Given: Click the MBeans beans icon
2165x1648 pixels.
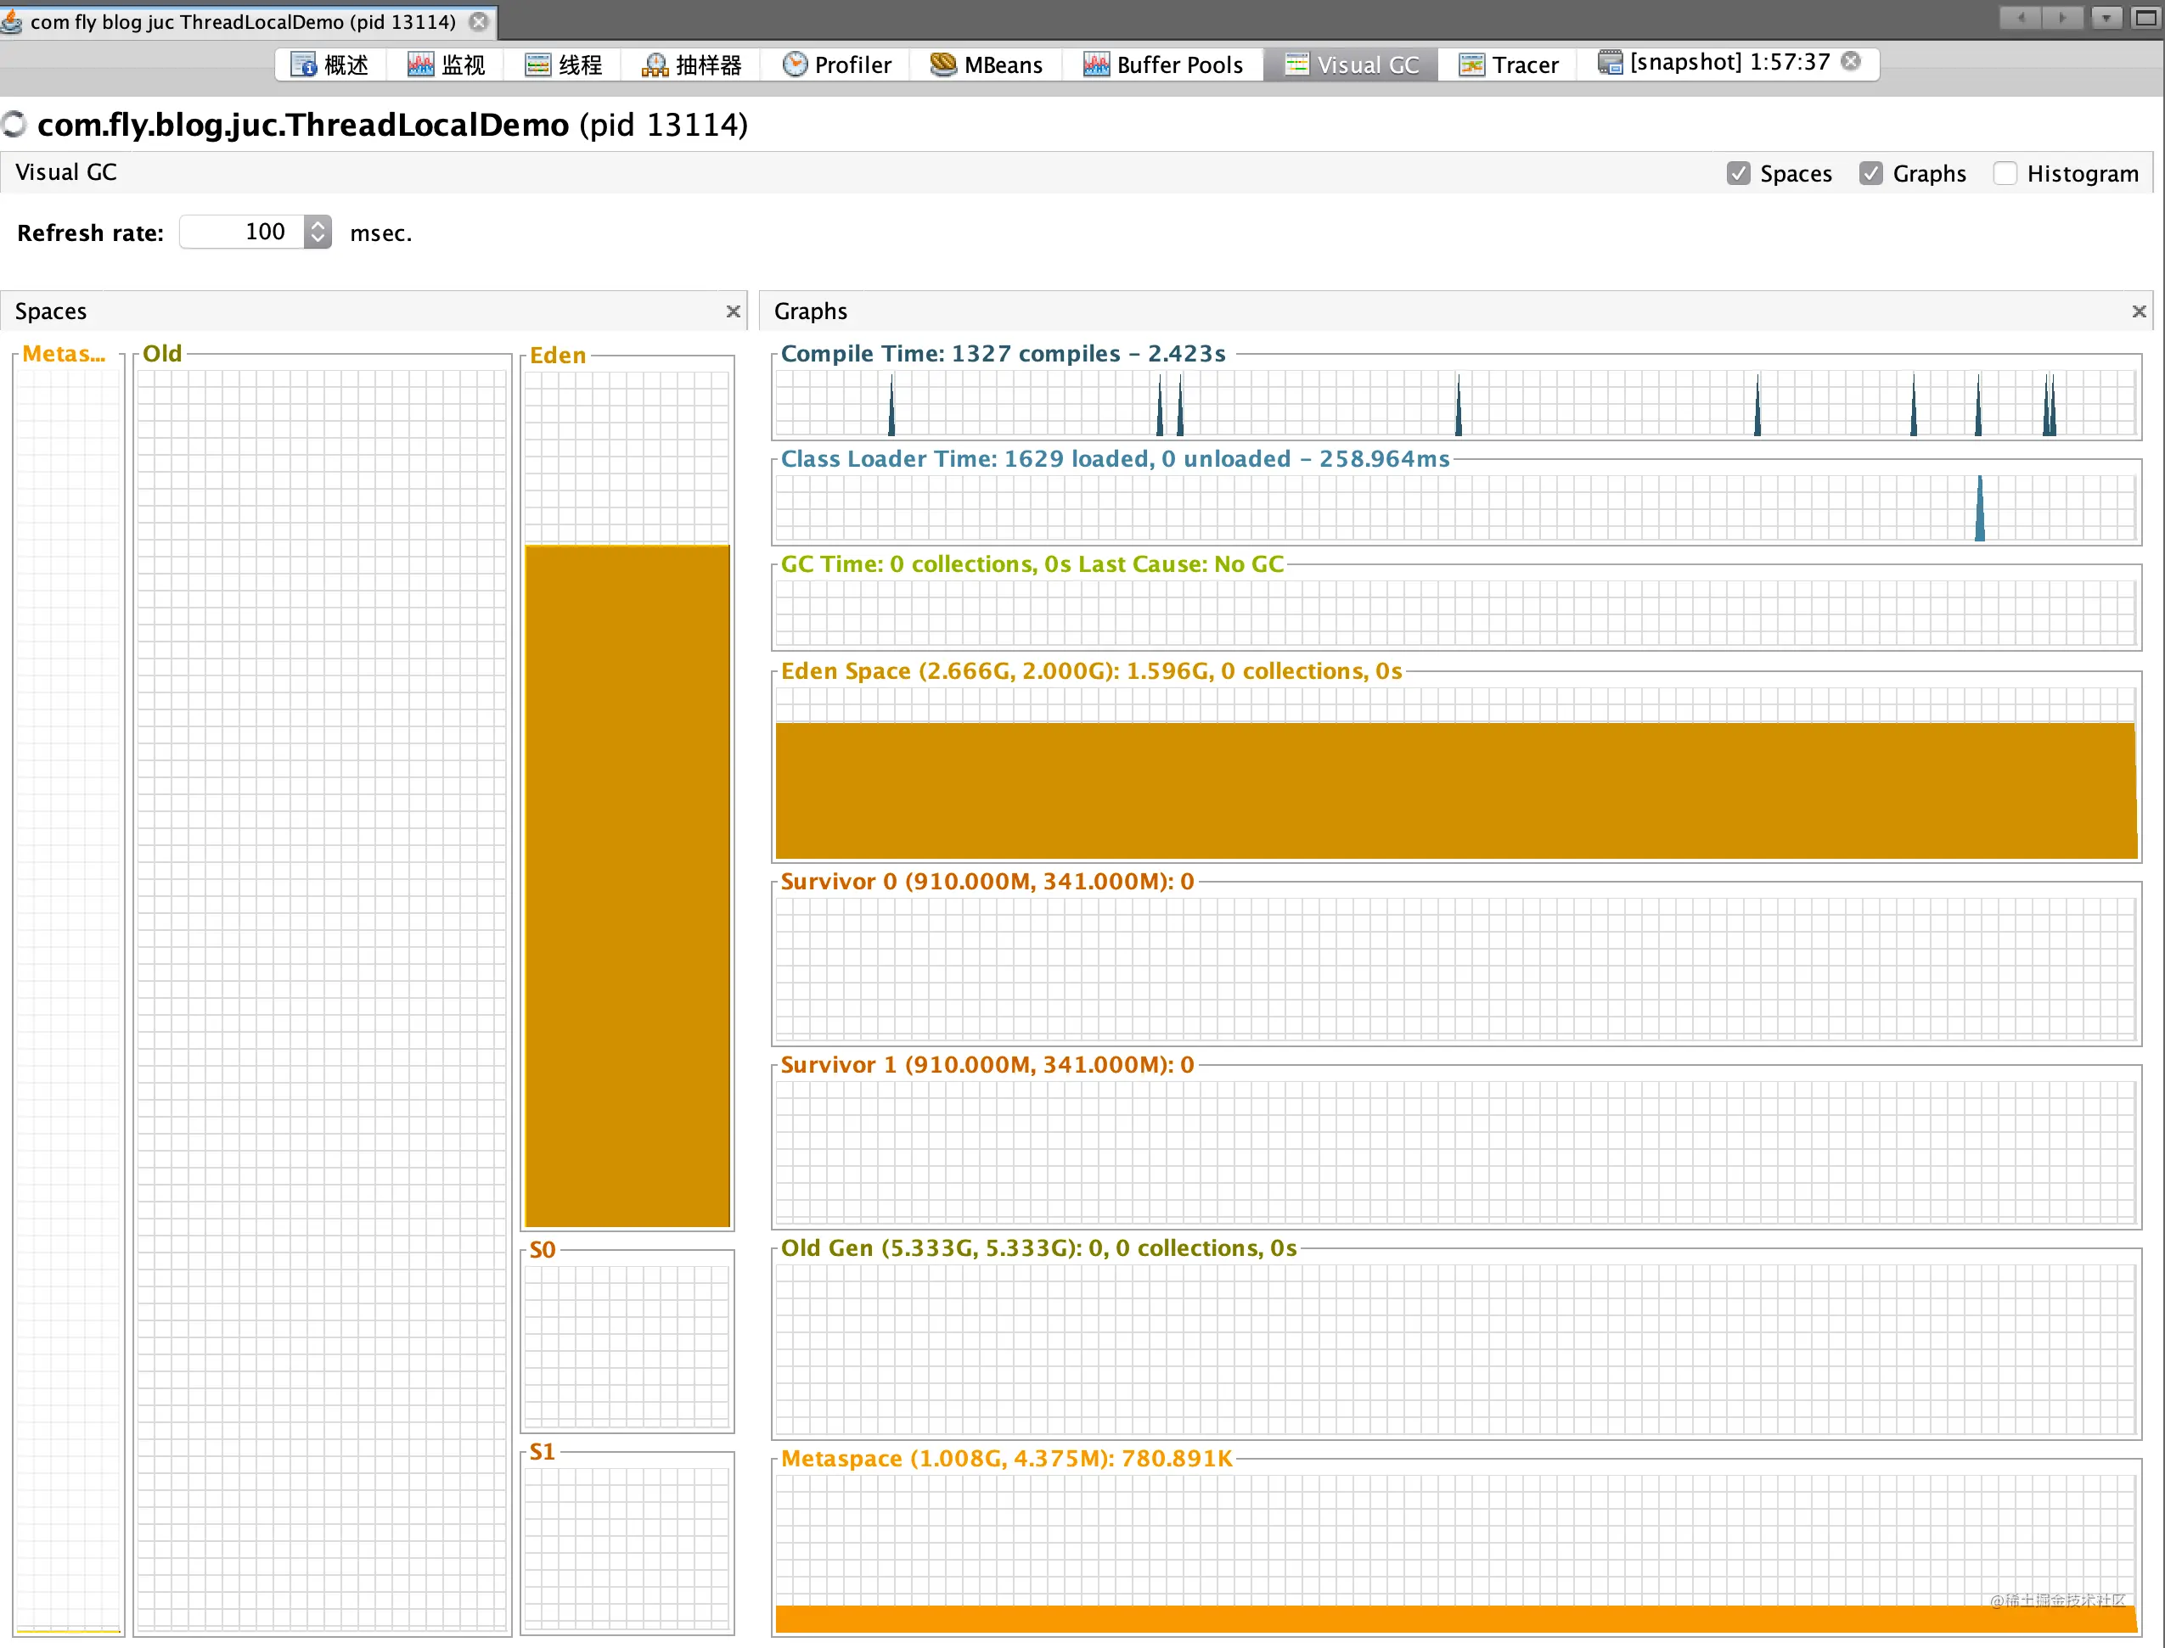Looking at the screenshot, I should click(943, 64).
